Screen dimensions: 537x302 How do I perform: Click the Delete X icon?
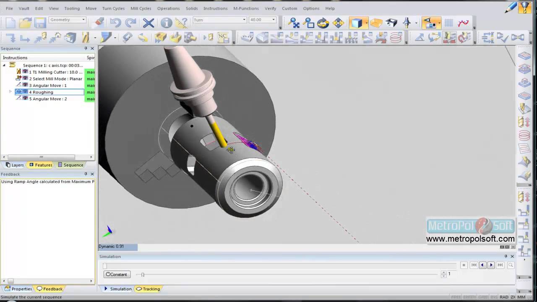point(149,23)
